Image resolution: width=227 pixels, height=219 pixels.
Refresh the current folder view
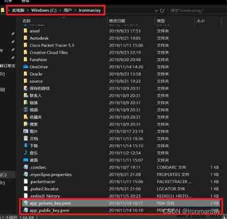tap(162, 10)
